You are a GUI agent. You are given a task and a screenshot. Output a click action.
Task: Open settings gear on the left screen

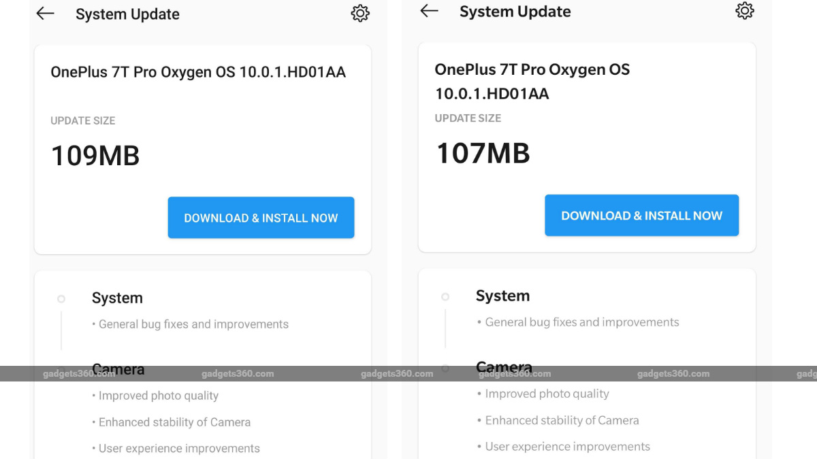[360, 14]
